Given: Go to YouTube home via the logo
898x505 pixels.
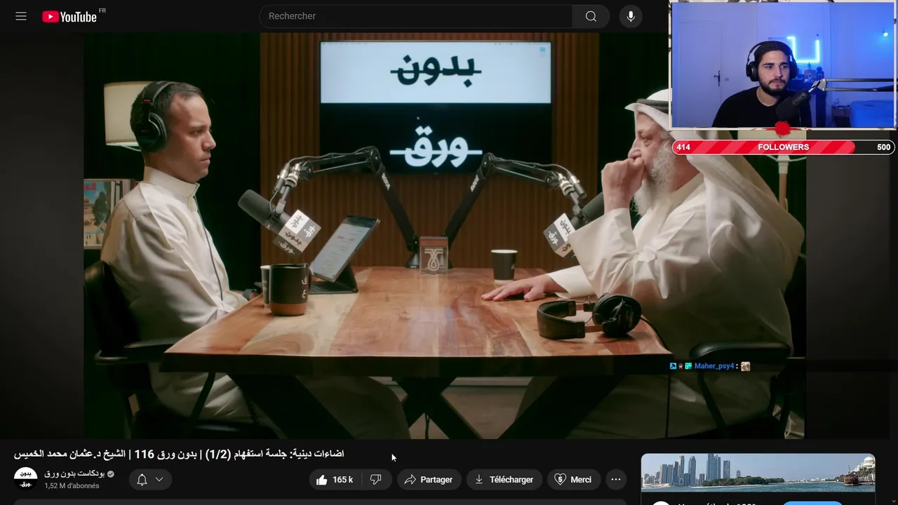Looking at the screenshot, I should 69,16.
